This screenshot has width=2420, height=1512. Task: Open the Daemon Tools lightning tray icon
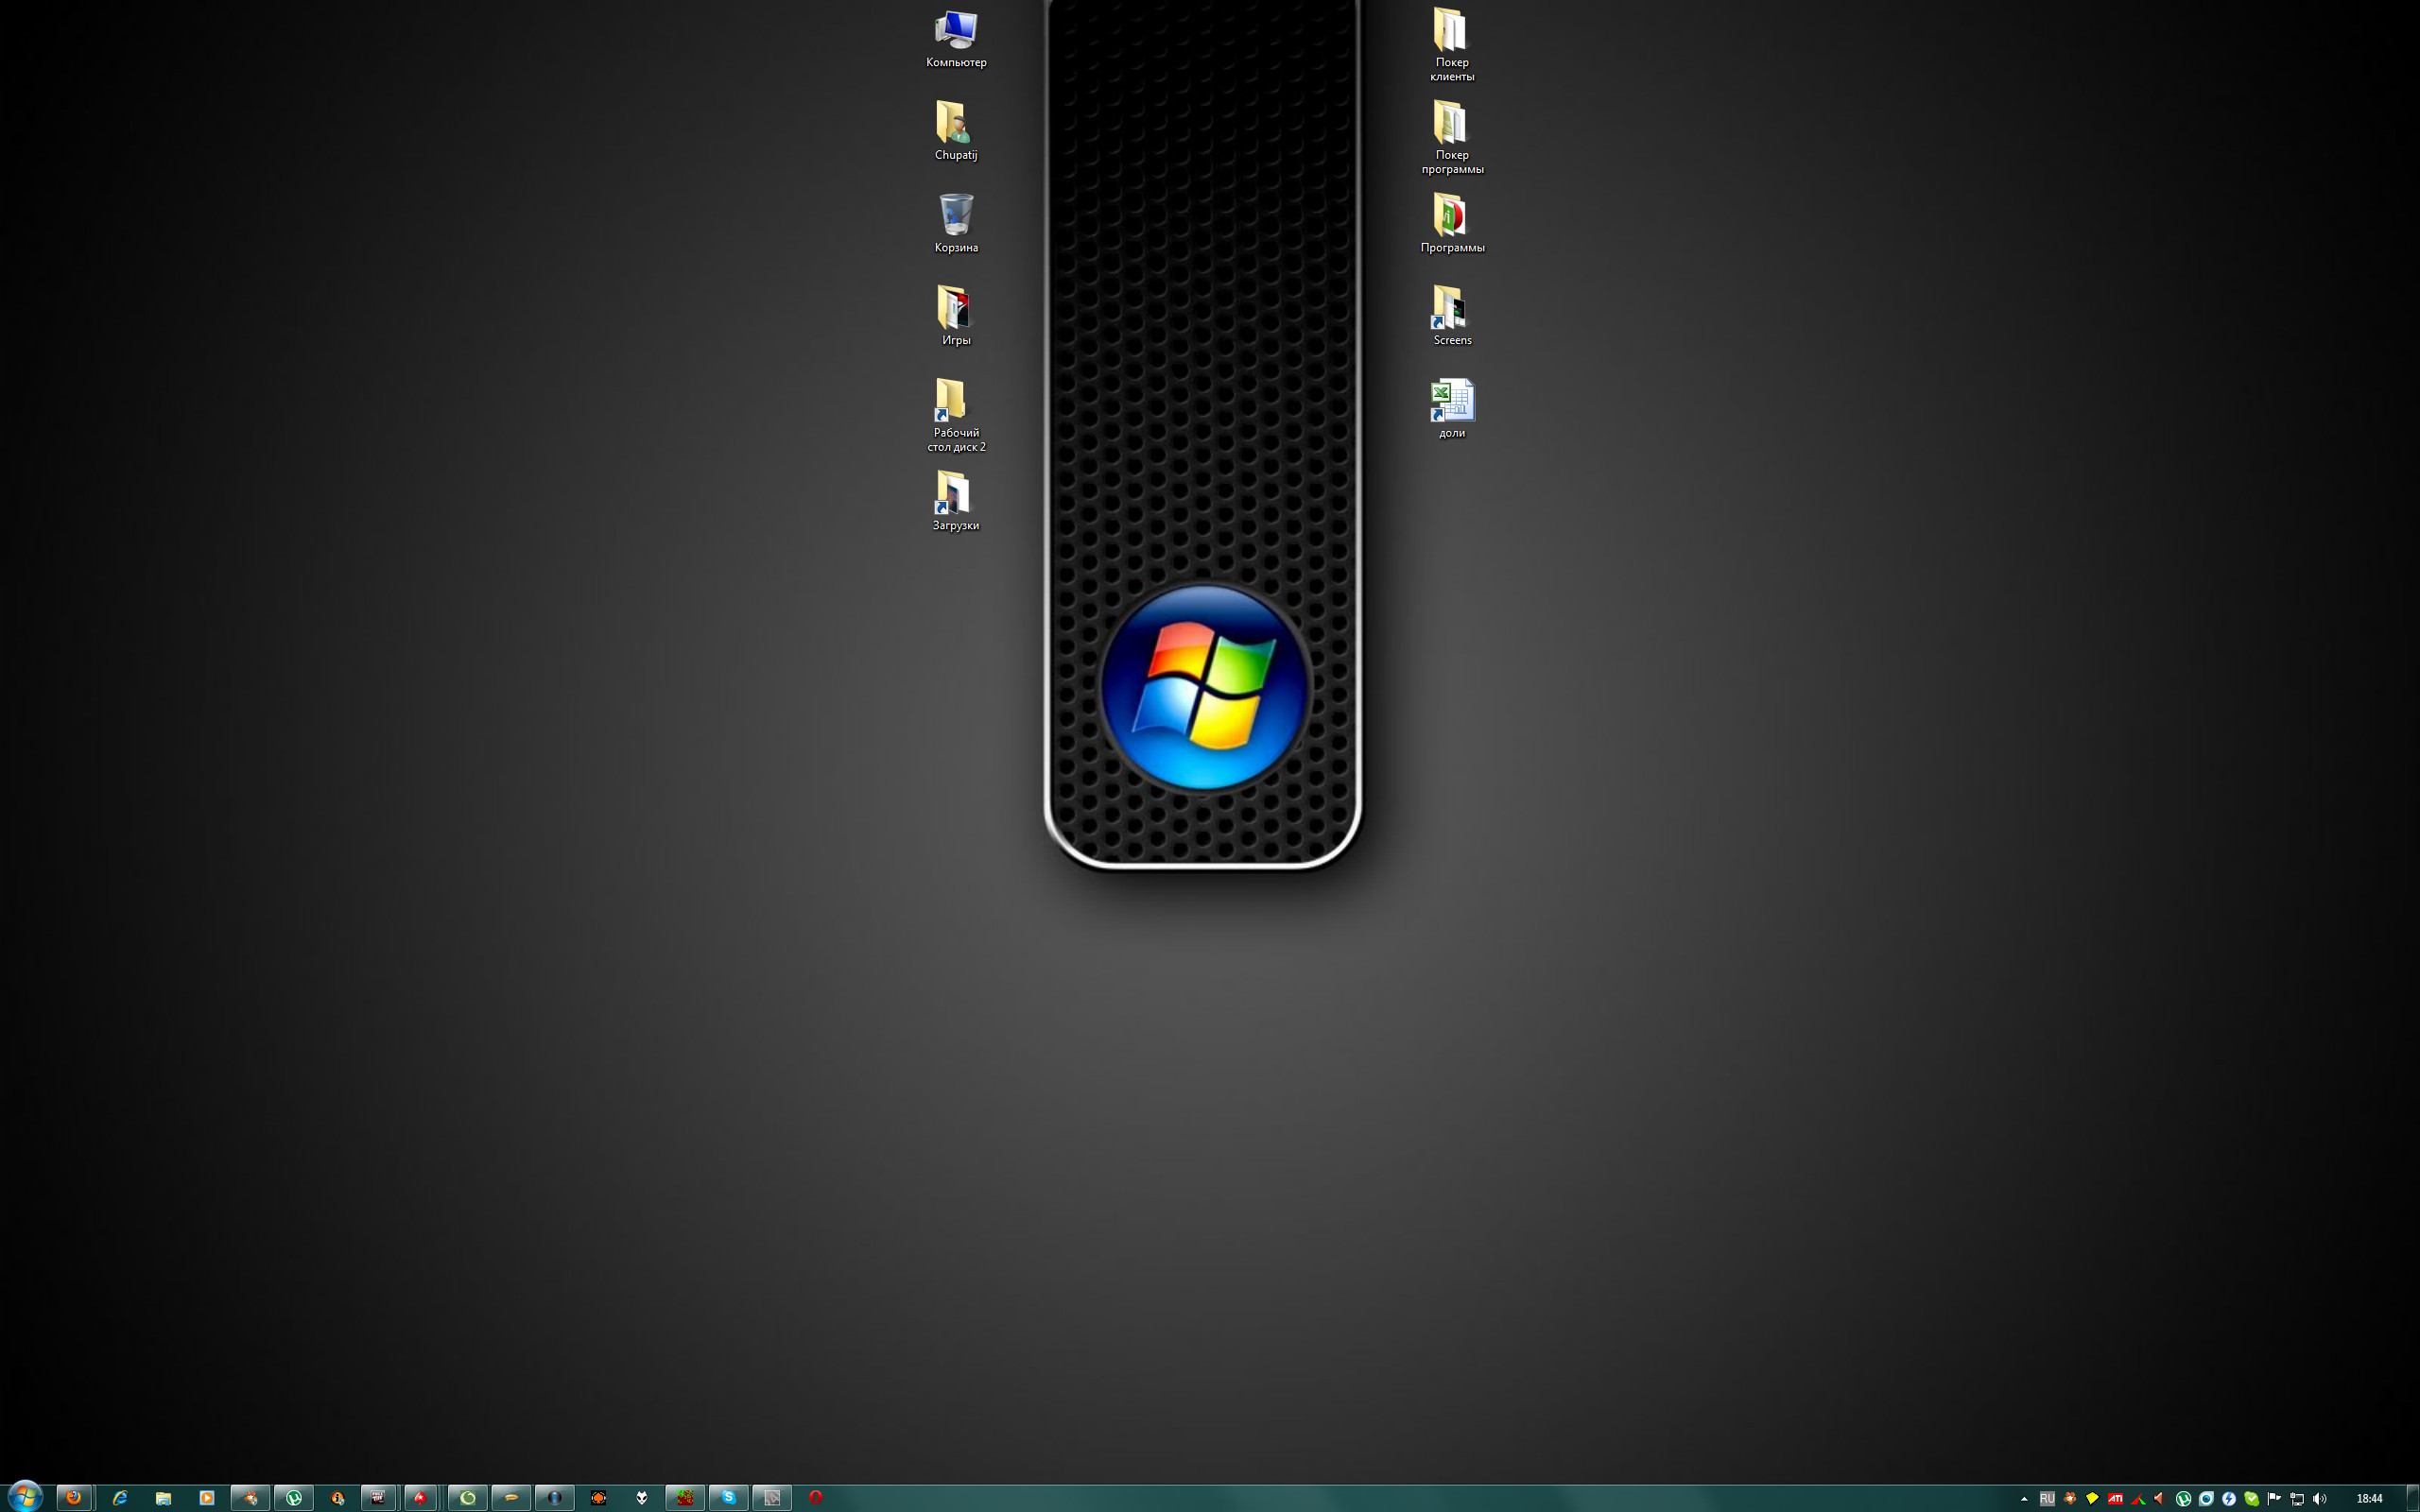coord(2229,1498)
